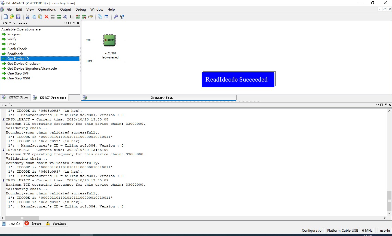The height and width of the screenshot is (236, 392).
Task: Close the iMPACT Processes panel
Action: [78, 23]
